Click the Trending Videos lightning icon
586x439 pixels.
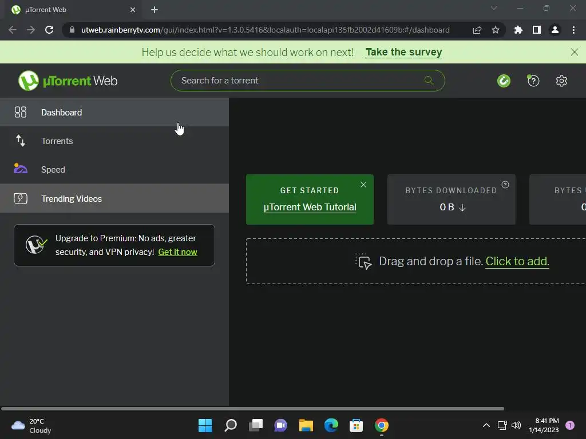click(x=21, y=198)
